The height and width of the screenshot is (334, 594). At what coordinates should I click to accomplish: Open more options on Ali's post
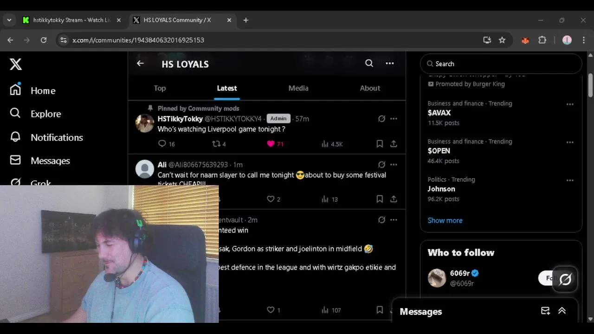click(394, 165)
